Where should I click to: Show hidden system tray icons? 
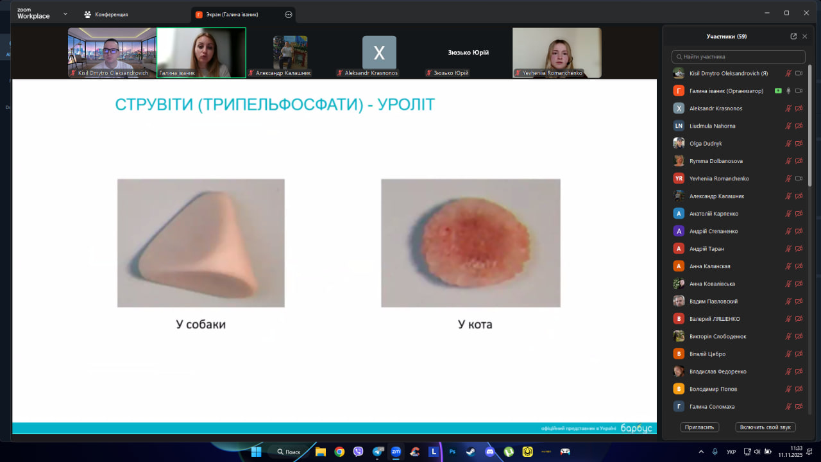pos(699,452)
